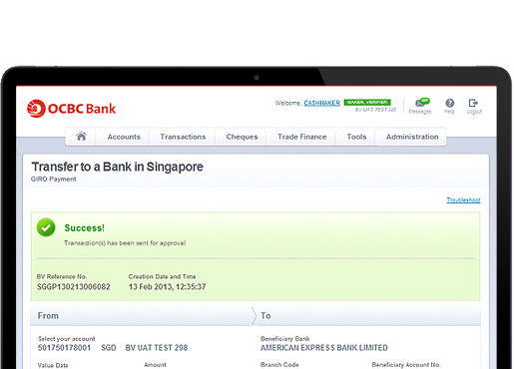The height and width of the screenshot is (369, 514).
Task: Click the Logout icon
Action: pos(473,103)
